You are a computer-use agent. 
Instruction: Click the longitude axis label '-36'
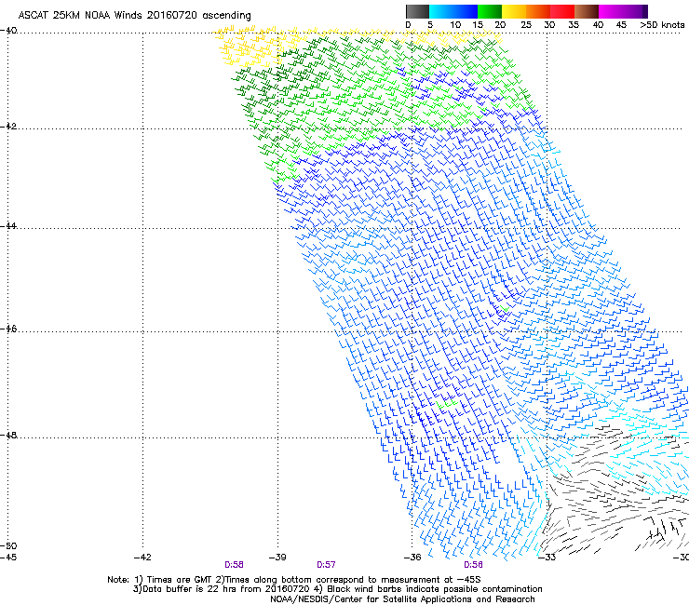pyautogui.click(x=412, y=558)
